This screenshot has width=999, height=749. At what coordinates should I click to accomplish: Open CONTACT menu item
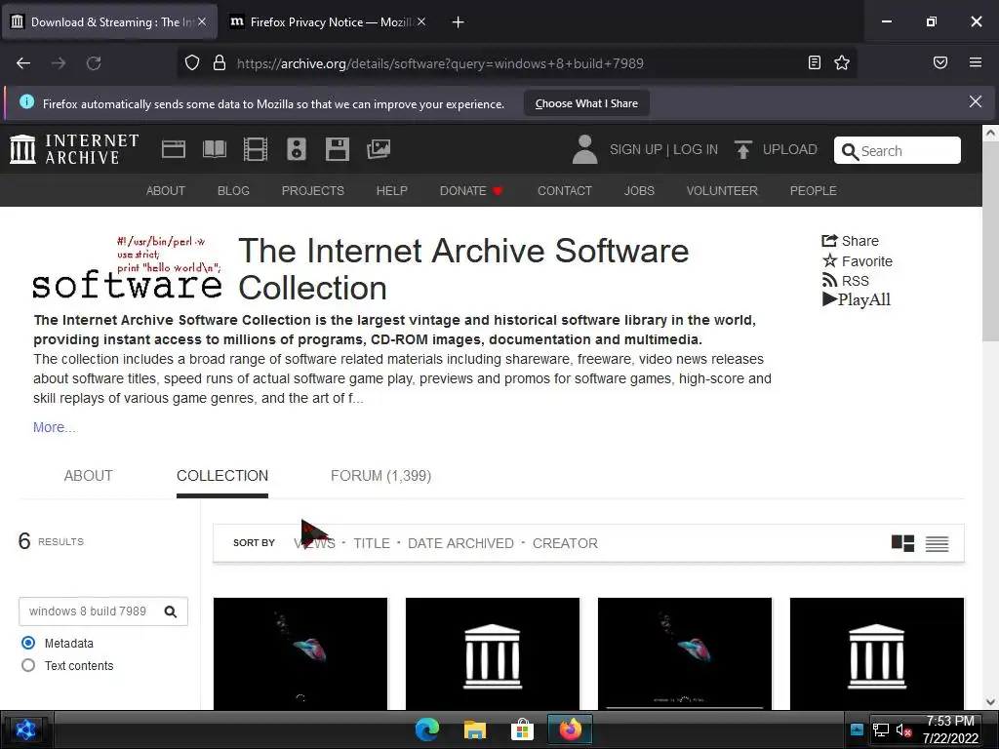pyautogui.click(x=565, y=190)
